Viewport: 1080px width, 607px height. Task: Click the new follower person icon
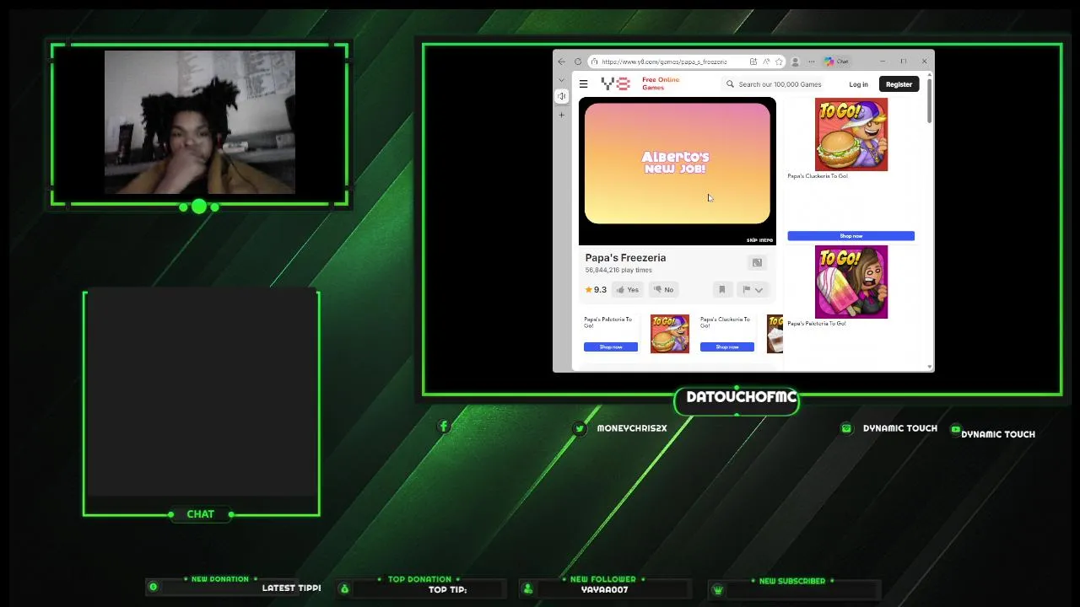tap(527, 588)
